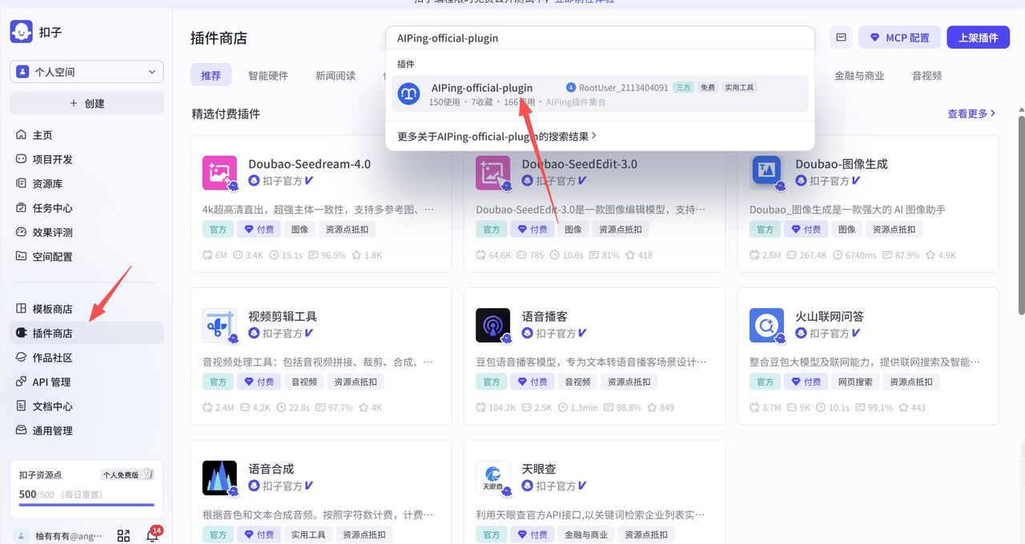The height and width of the screenshot is (544, 1025).
Task: Click the 个人免费版 plan badge
Action: pyautogui.click(x=127, y=474)
